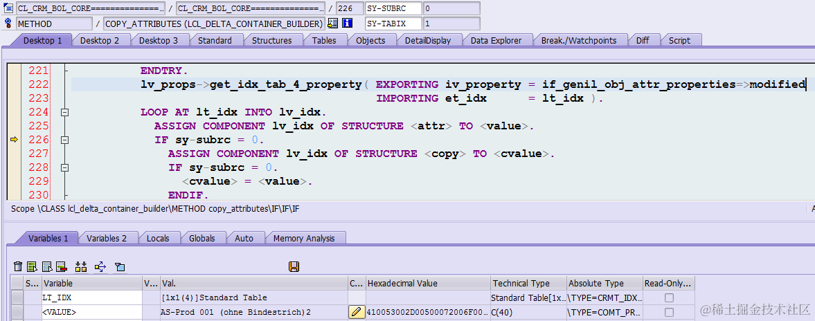Click the line number field showing 226
This screenshot has width=815, height=321.
[x=349, y=8]
